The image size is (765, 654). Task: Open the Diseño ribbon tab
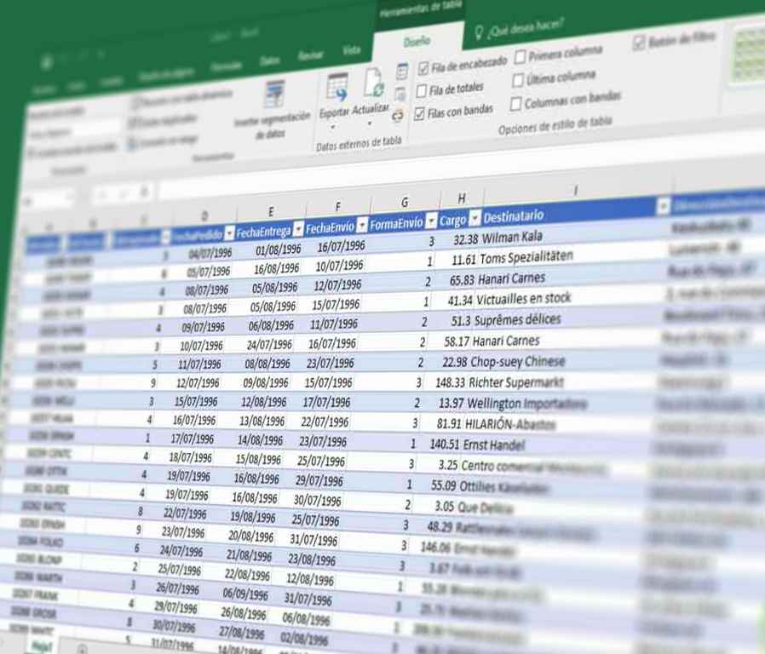[x=417, y=41]
